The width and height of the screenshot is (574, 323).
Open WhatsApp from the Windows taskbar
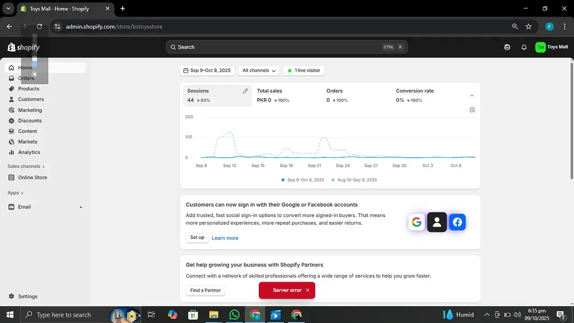point(234,315)
